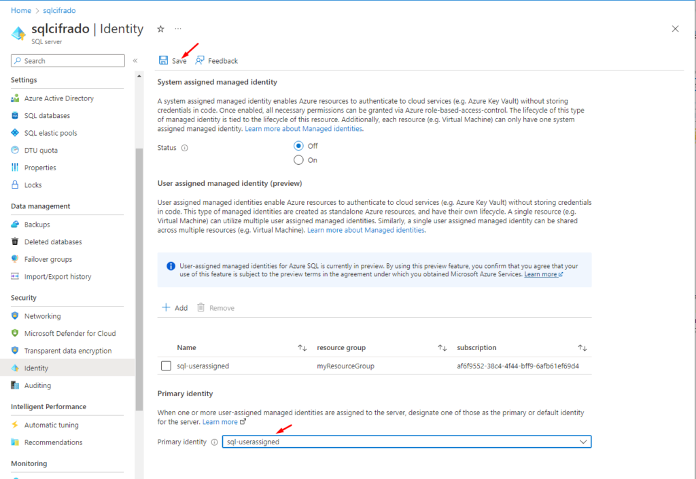Click the Networking shield icon
The width and height of the screenshot is (696, 479).
[x=15, y=315]
